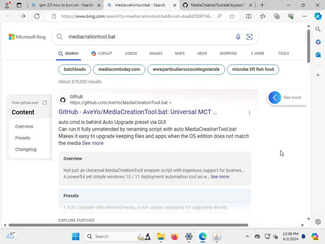325x244 pixels.
Task: Click the wwwparticulierssocietegenerale suggestion chip
Action: tap(186, 70)
